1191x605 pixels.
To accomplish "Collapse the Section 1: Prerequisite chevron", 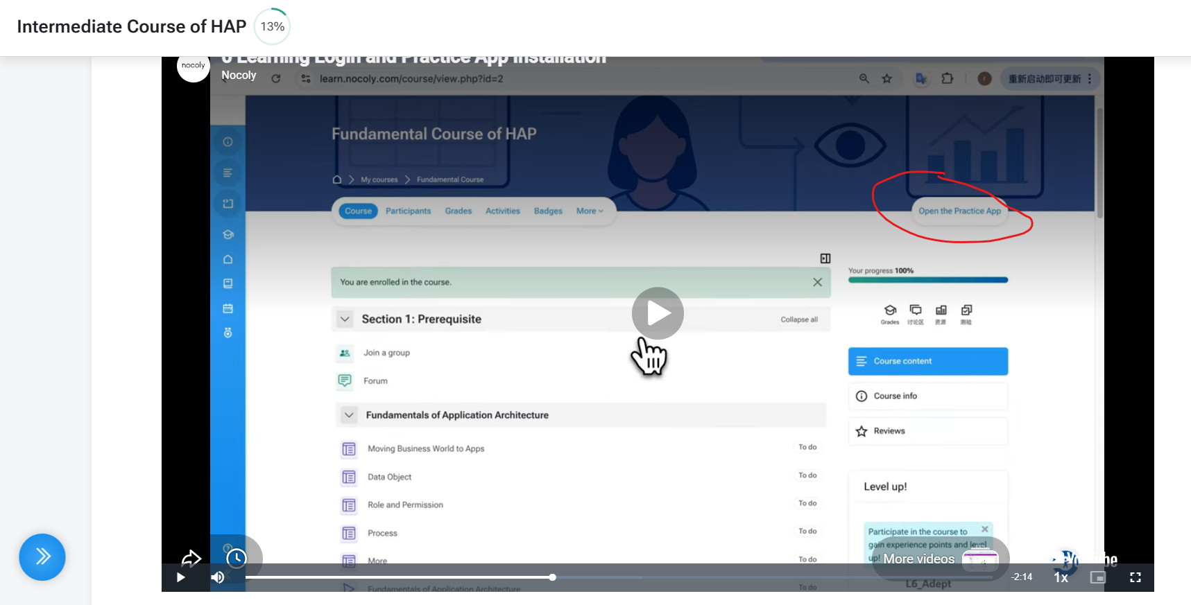I will coord(345,319).
